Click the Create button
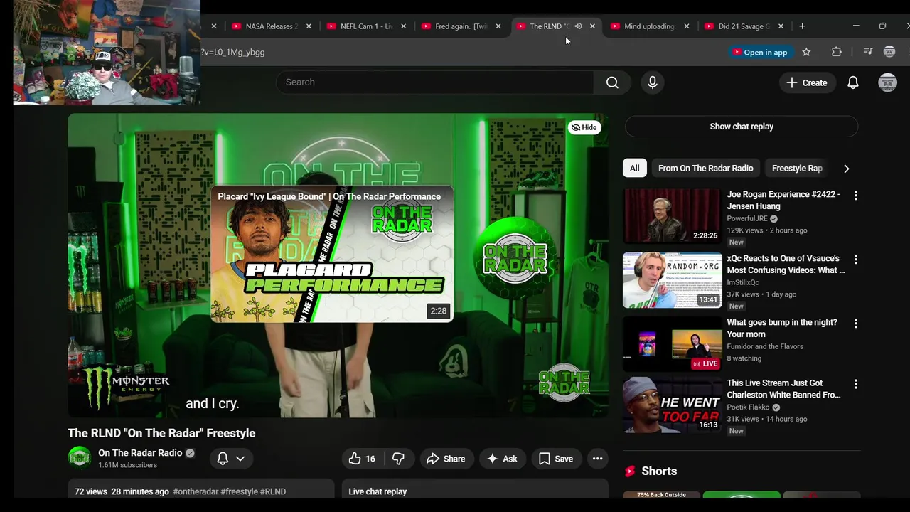910x512 pixels. point(807,82)
